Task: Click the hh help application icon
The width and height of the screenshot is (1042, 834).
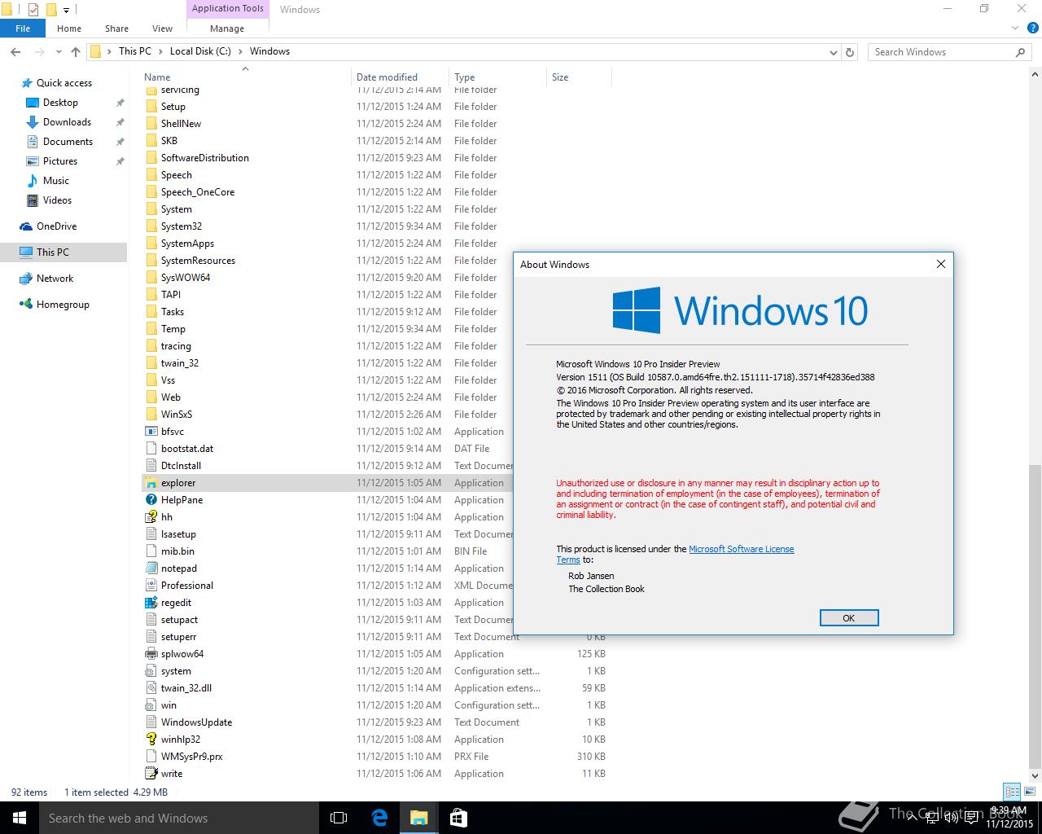Action: [151, 517]
